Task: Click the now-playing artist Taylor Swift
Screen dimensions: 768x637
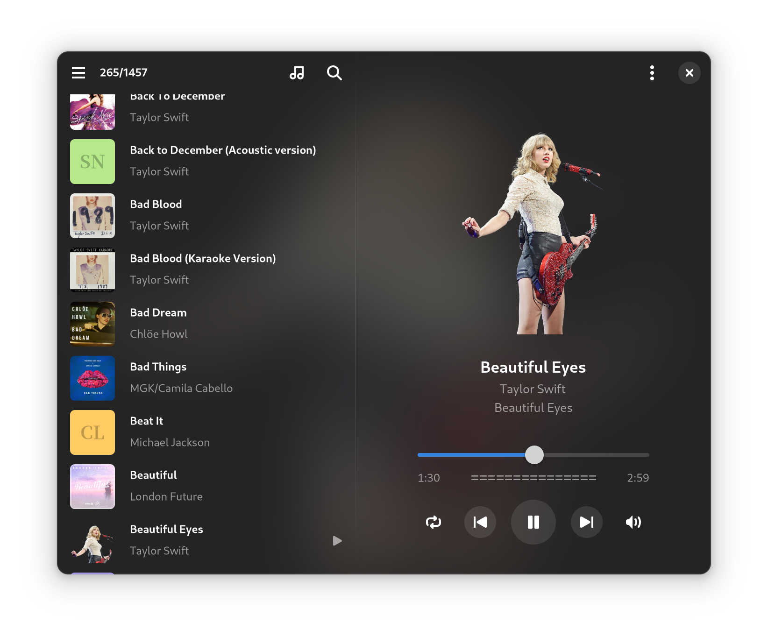Action: tap(533, 389)
